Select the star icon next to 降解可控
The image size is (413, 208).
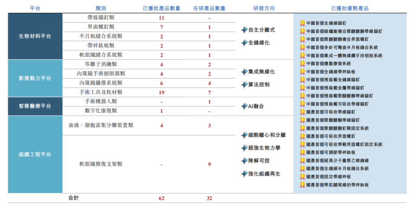point(244,161)
